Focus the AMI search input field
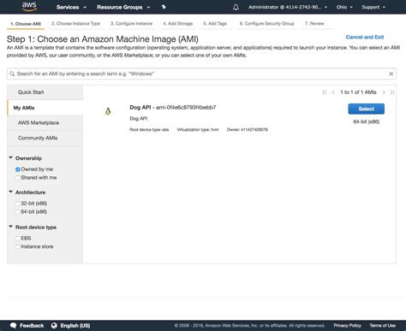Screen dimensions: 406x331 pos(201,74)
